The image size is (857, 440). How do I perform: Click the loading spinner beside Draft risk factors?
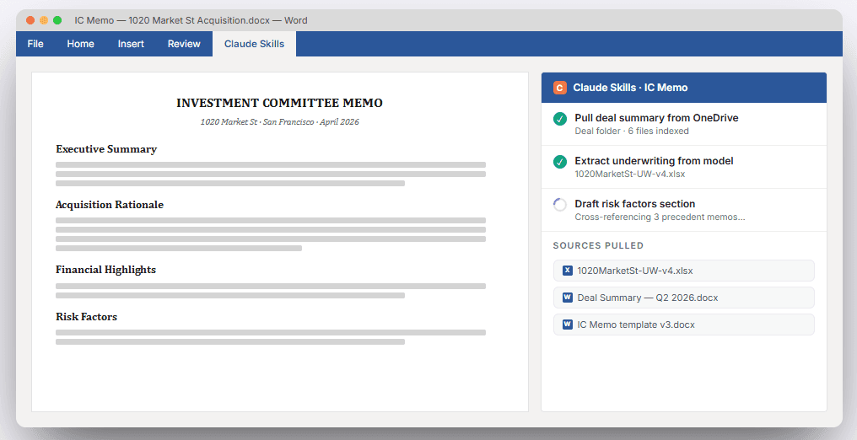pyautogui.click(x=560, y=205)
